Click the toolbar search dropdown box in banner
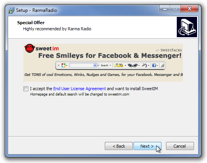Screen dimensions: 207x163 tap(83, 65)
